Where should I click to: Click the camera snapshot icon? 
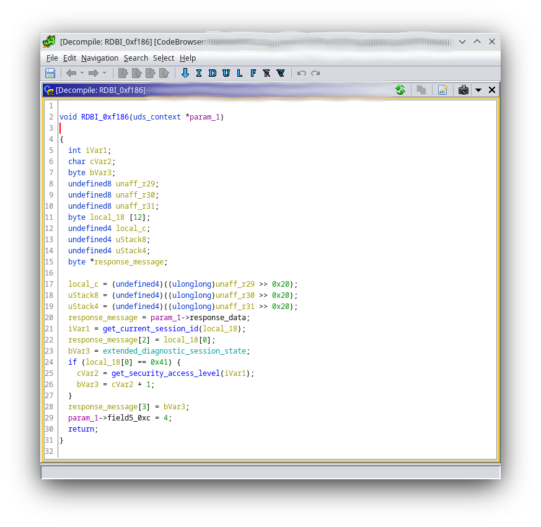463,90
